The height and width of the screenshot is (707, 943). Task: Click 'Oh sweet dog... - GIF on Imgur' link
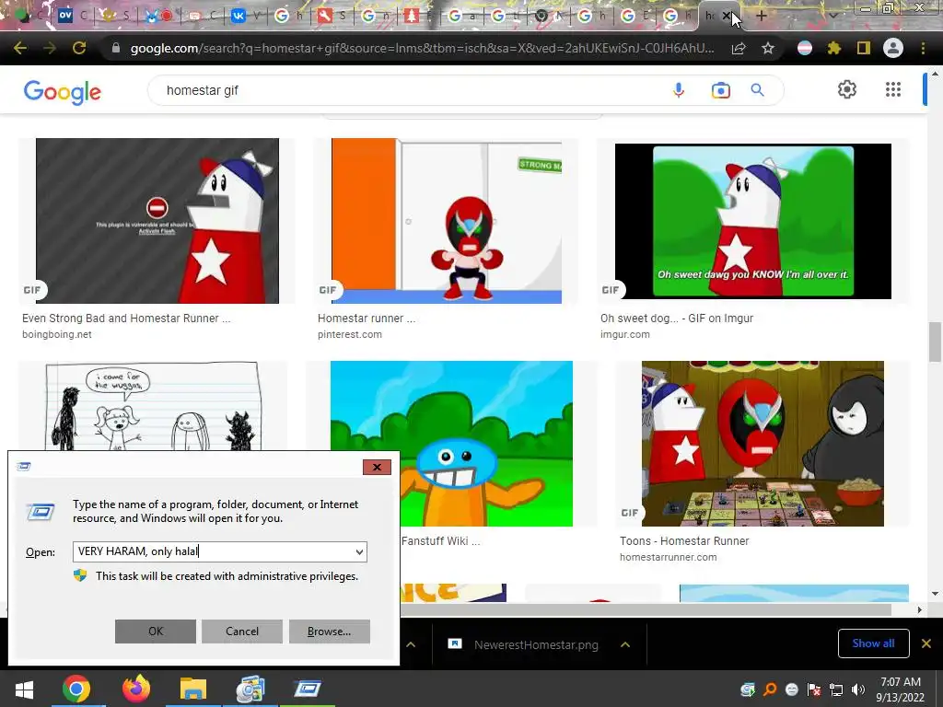click(x=677, y=318)
